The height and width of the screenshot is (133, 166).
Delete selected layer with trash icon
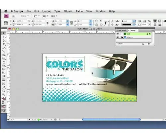149,44
